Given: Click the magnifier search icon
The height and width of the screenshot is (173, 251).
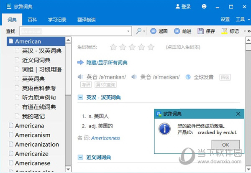Looking at the screenshot, I should (x=138, y=31).
